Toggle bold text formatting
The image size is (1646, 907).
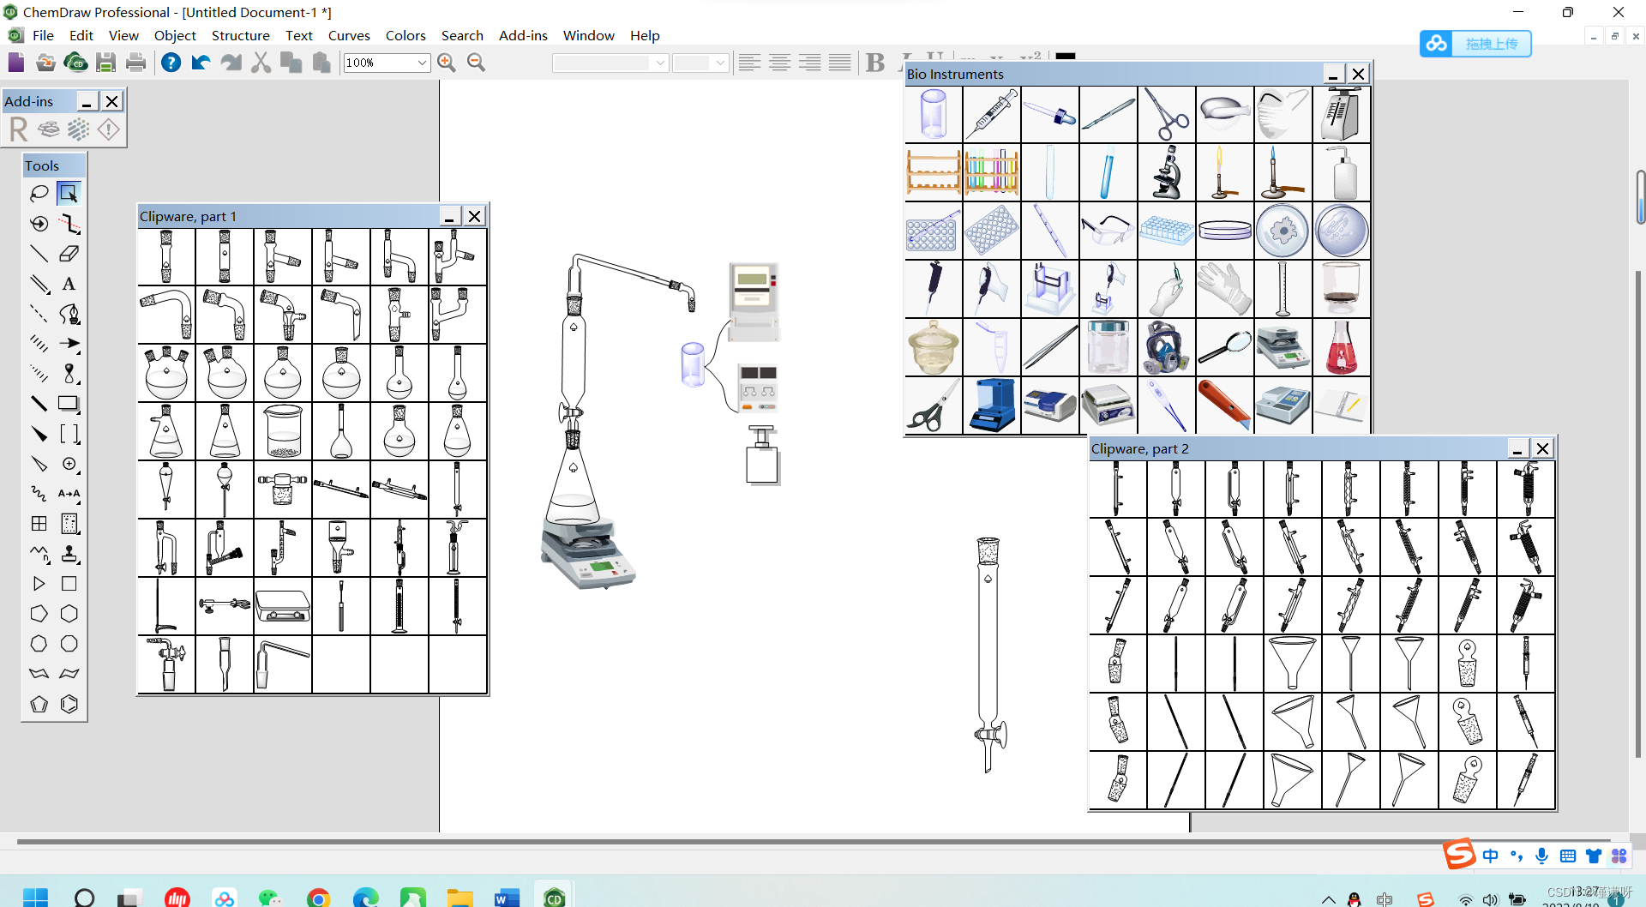tap(875, 62)
